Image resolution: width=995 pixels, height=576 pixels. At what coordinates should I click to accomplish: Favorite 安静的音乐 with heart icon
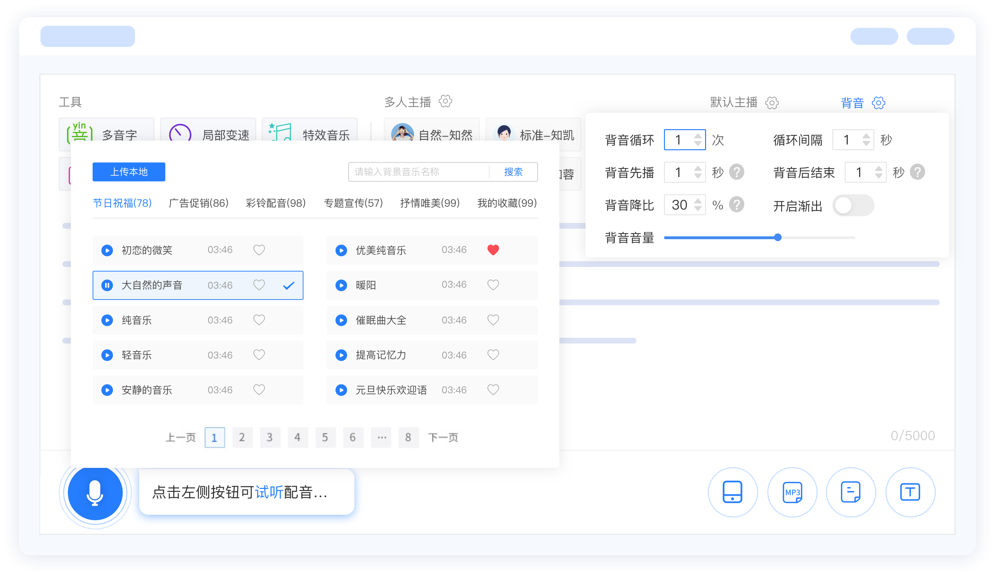click(x=259, y=390)
